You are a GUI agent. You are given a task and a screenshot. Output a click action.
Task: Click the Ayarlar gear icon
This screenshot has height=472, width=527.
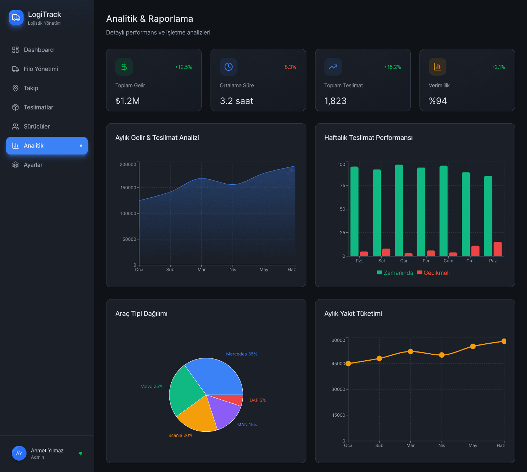[15, 165]
